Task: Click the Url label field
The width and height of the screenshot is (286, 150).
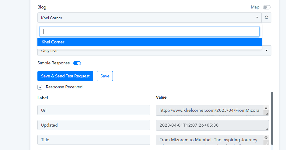Action: point(94,110)
